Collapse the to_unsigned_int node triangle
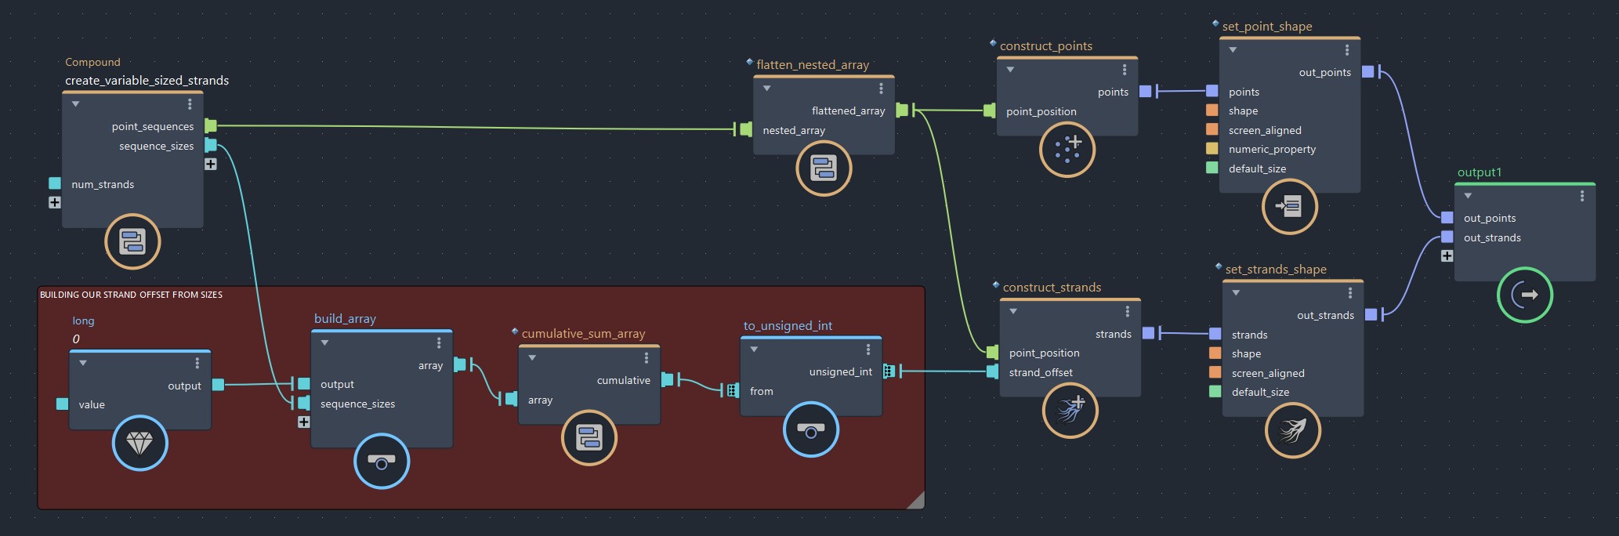The width and height of the screenshot is (1619, 536). pos(754,349)
